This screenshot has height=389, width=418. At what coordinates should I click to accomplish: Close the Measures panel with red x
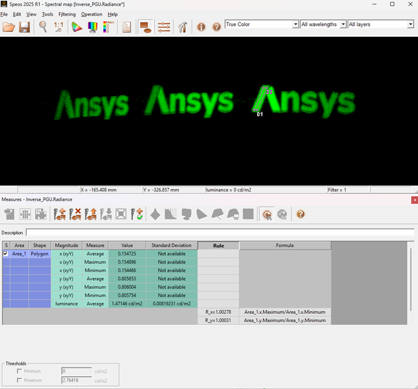coord(414,200)
